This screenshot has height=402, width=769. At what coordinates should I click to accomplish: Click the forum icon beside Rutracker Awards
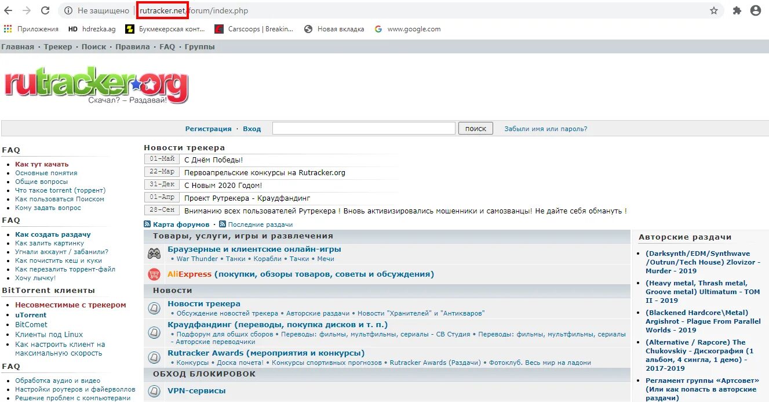click(x=154, y=357)
